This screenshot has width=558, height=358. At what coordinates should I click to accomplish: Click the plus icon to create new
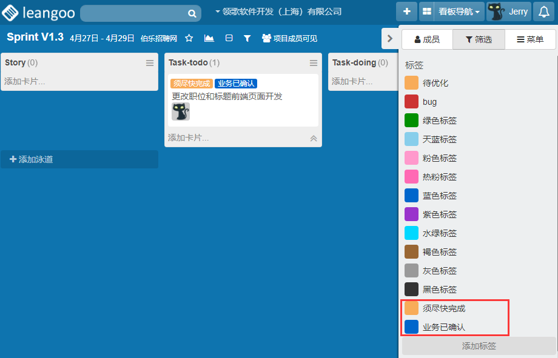coord(406,12)
